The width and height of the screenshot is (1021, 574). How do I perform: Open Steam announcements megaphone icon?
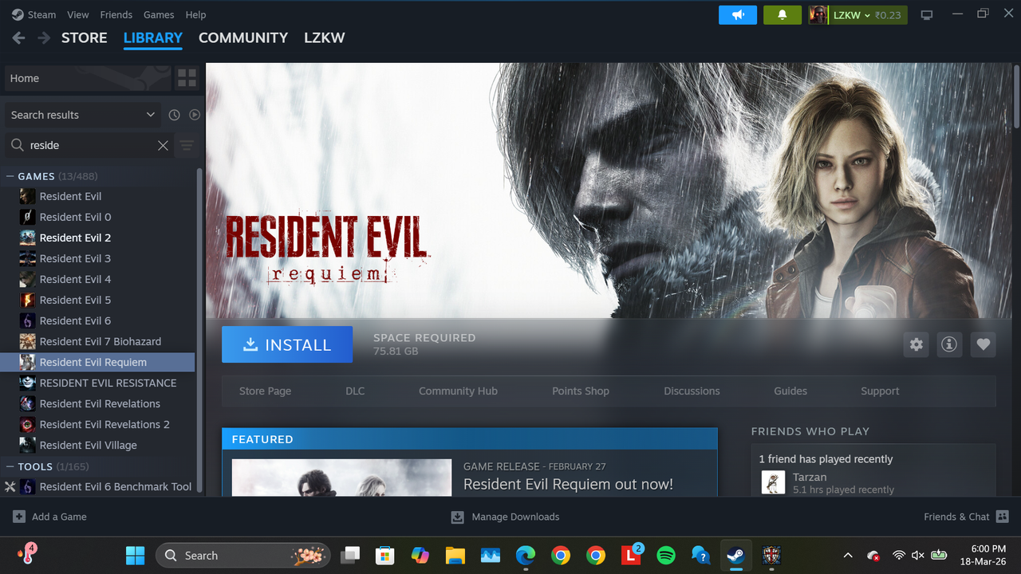click(x=737, y=14)
